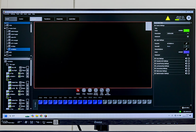Viewport: 196px width, 132px height.
Task: Enable the Crop Settings toggle switch
Action: coord(186,59)
